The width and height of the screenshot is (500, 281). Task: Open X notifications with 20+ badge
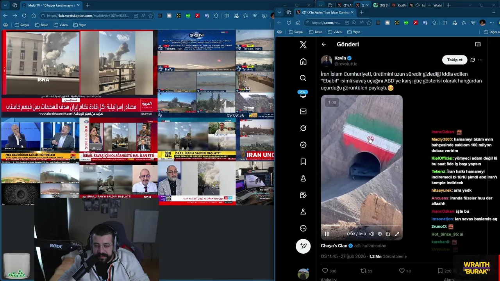point(303,95)
